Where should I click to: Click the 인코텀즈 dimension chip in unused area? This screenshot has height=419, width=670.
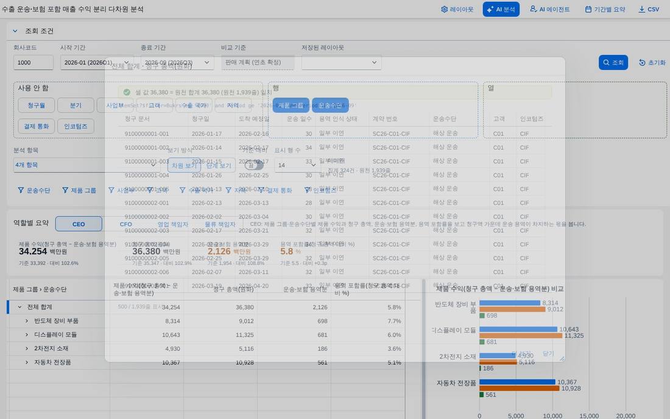(x=76, y=126)
